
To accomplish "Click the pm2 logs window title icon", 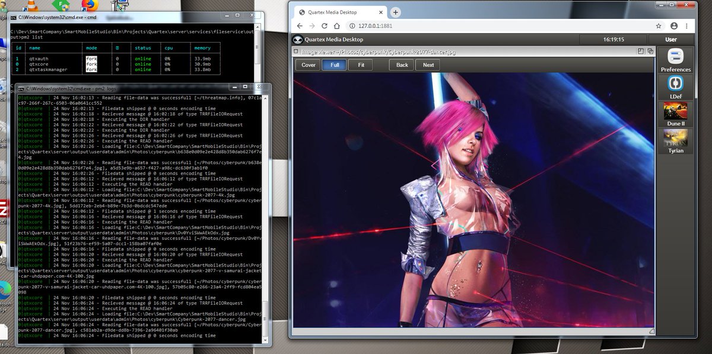I will [x=21, y=88].
